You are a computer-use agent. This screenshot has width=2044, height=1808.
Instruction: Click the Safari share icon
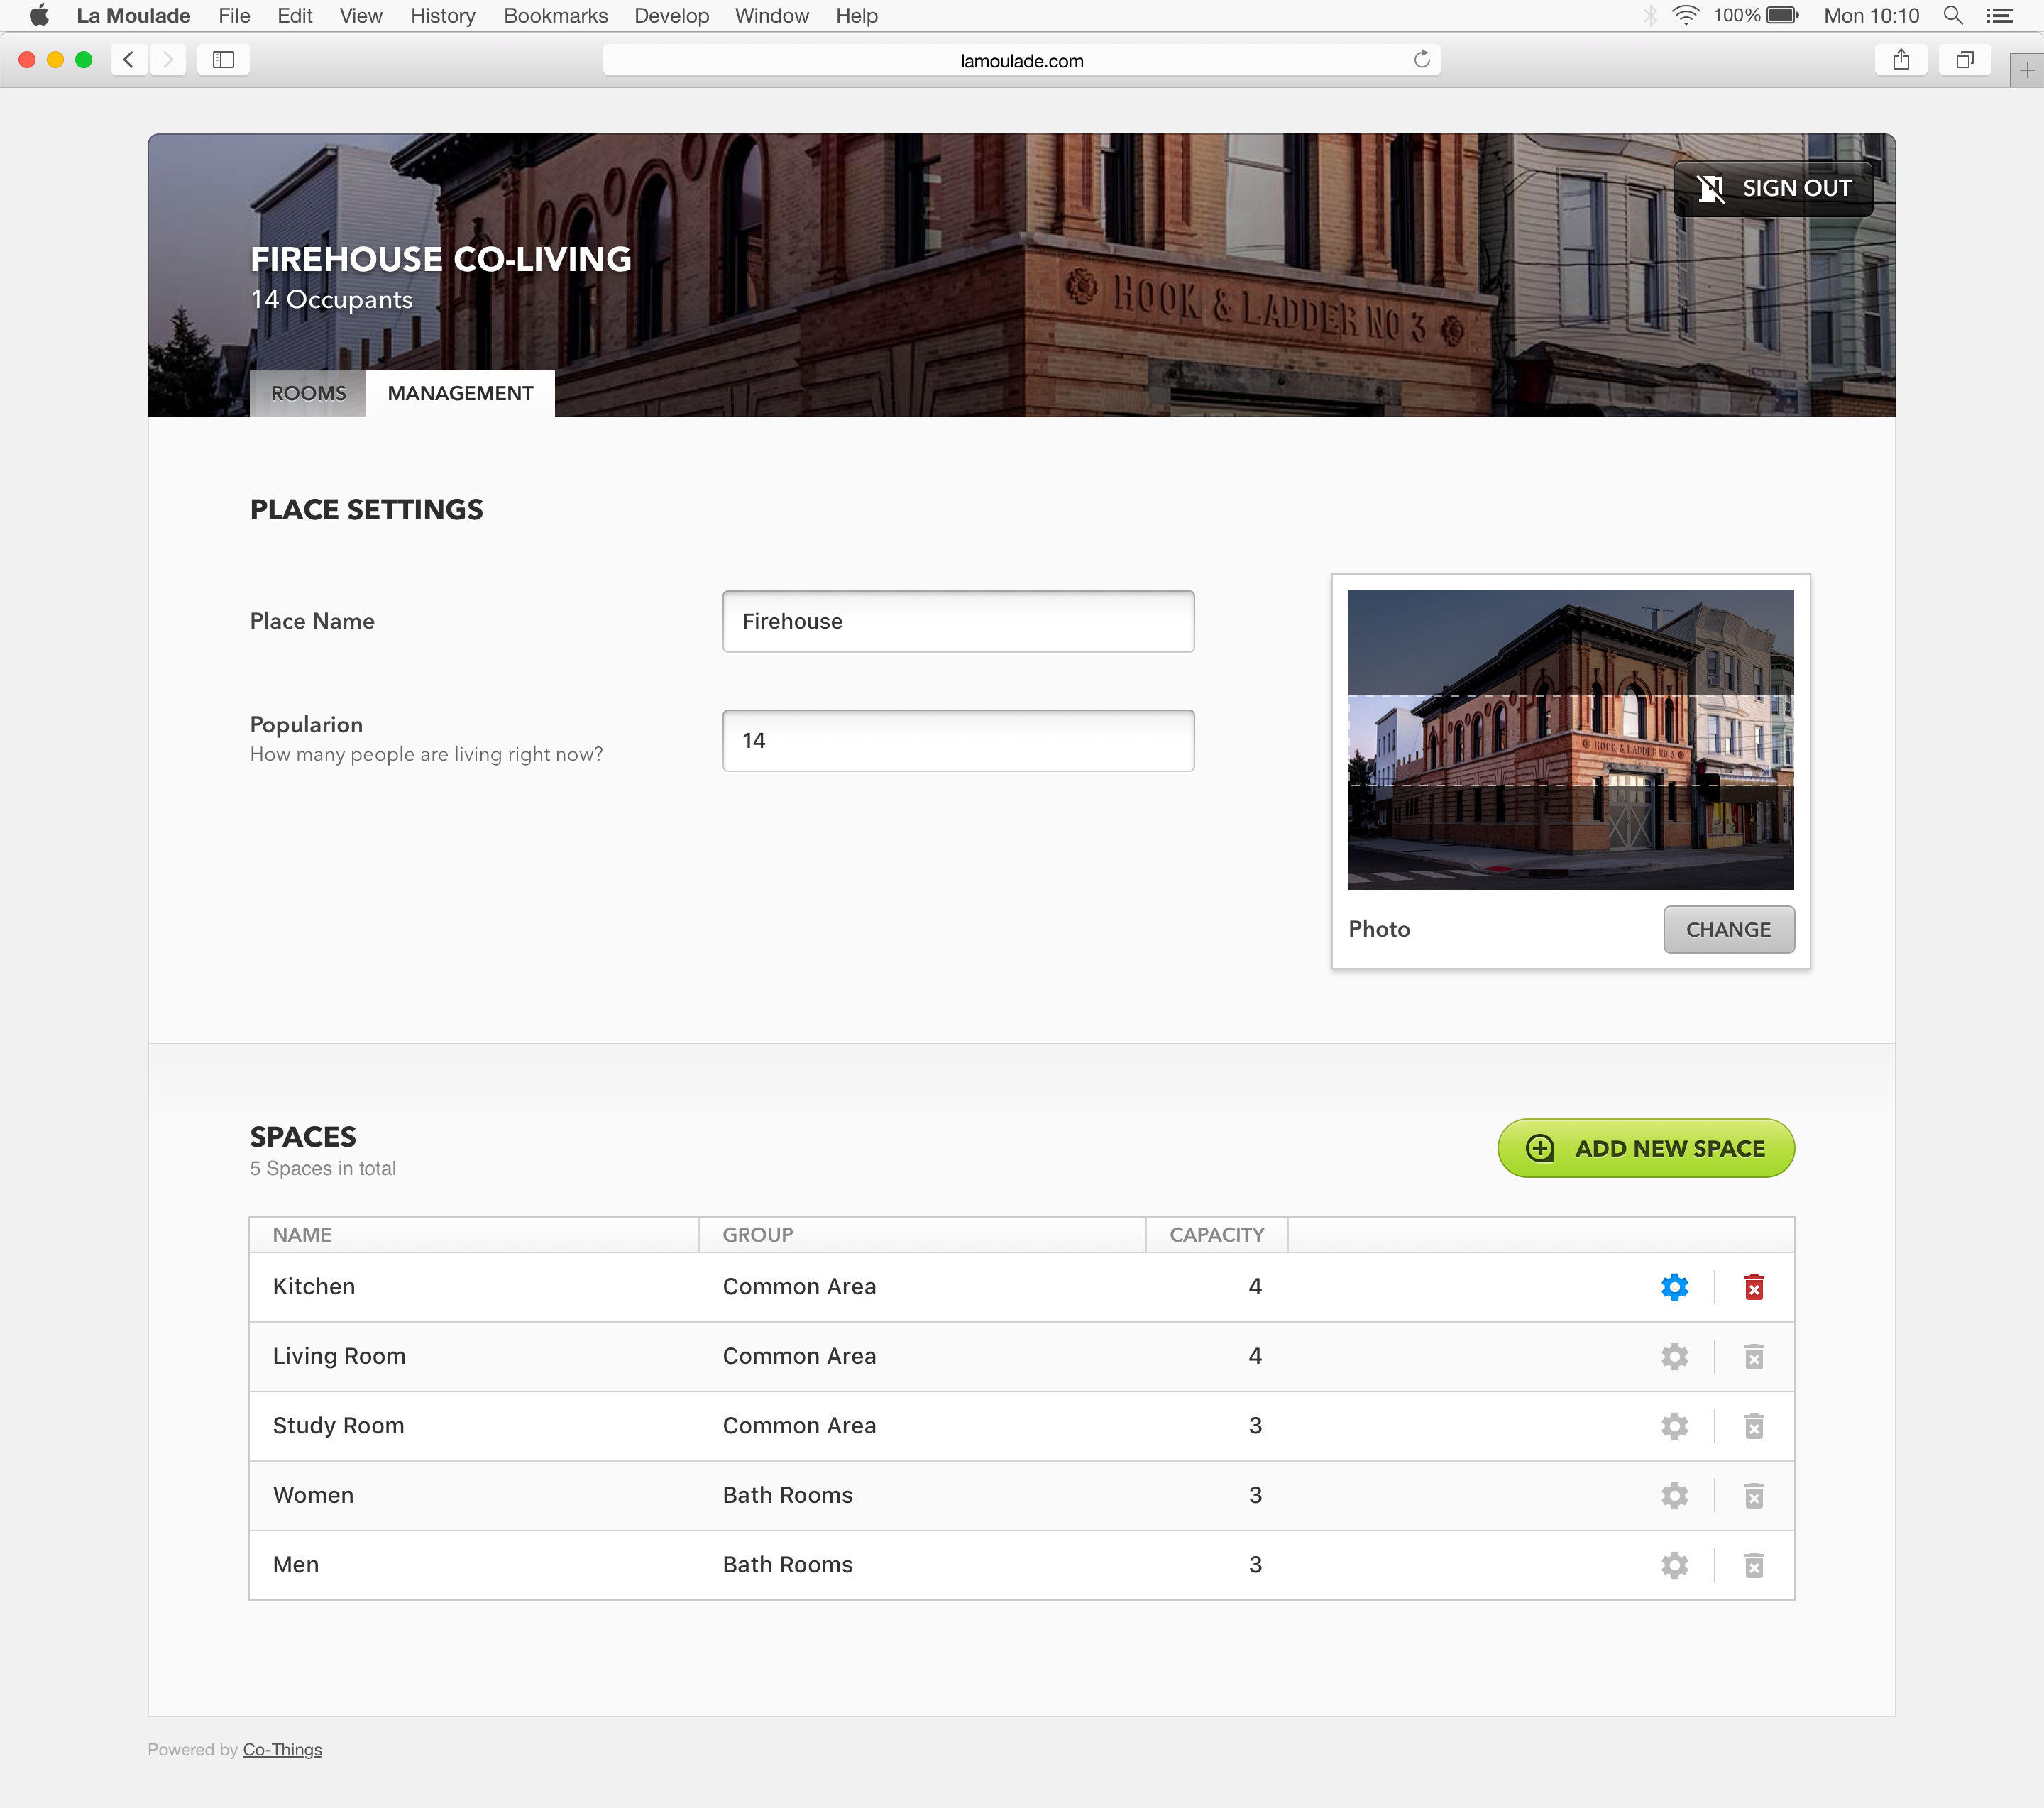coord(1900,60)
